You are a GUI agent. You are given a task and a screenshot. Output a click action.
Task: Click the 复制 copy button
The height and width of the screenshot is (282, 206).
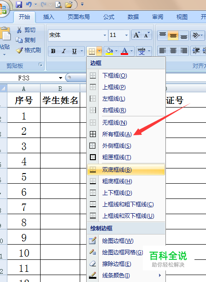25,40
